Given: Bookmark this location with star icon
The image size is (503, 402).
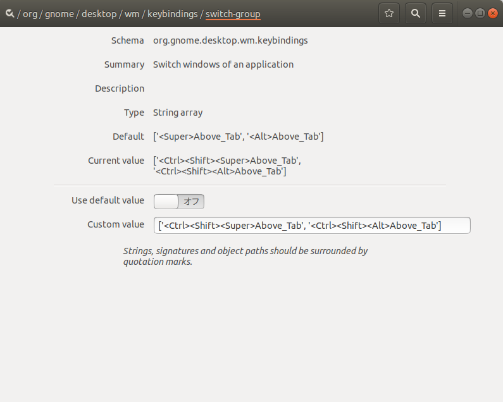Looking at the screenshot, I should (x=389, y=13).
